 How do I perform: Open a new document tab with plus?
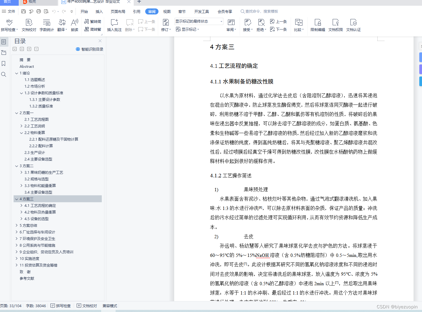139,2
